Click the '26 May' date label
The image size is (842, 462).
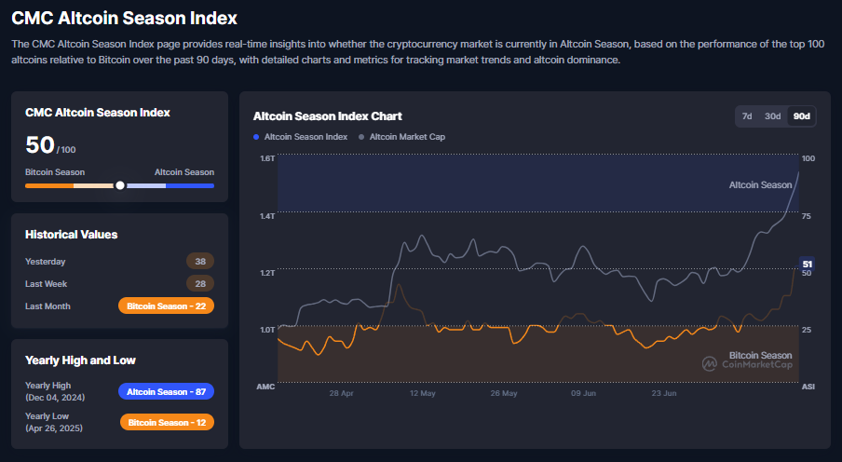504,393
